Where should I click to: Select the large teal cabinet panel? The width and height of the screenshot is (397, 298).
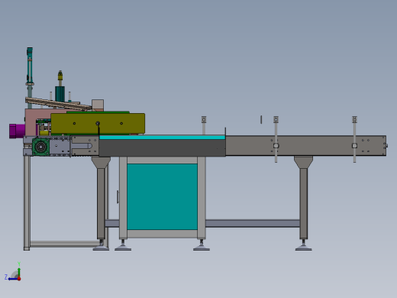point(162,196)
